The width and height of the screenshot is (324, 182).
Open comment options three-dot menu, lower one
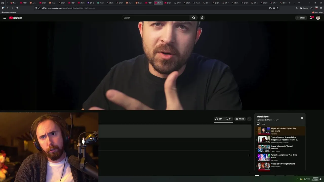[249, 172]
